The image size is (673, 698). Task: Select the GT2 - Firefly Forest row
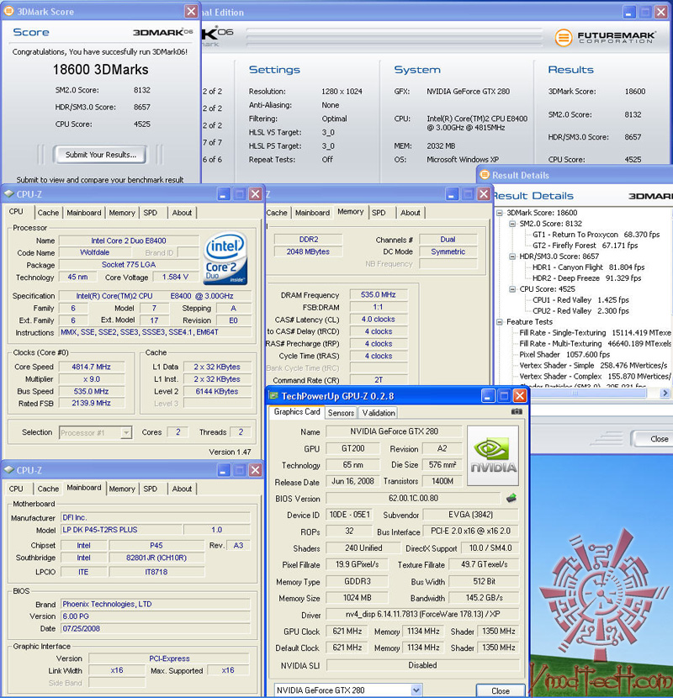click(585, 246)
